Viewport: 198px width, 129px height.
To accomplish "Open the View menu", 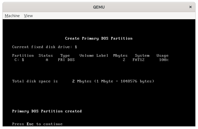I will 28,16.
